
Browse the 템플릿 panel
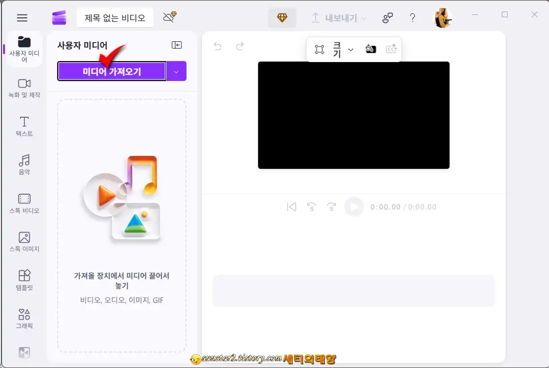point(24,280)
